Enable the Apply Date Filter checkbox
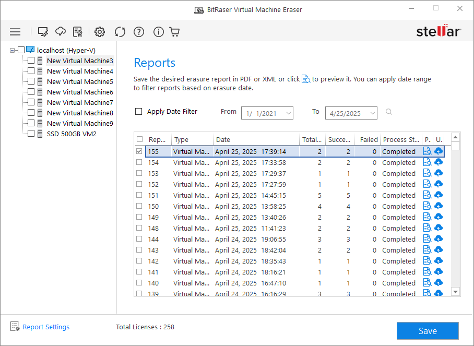 tap(138, 112)
